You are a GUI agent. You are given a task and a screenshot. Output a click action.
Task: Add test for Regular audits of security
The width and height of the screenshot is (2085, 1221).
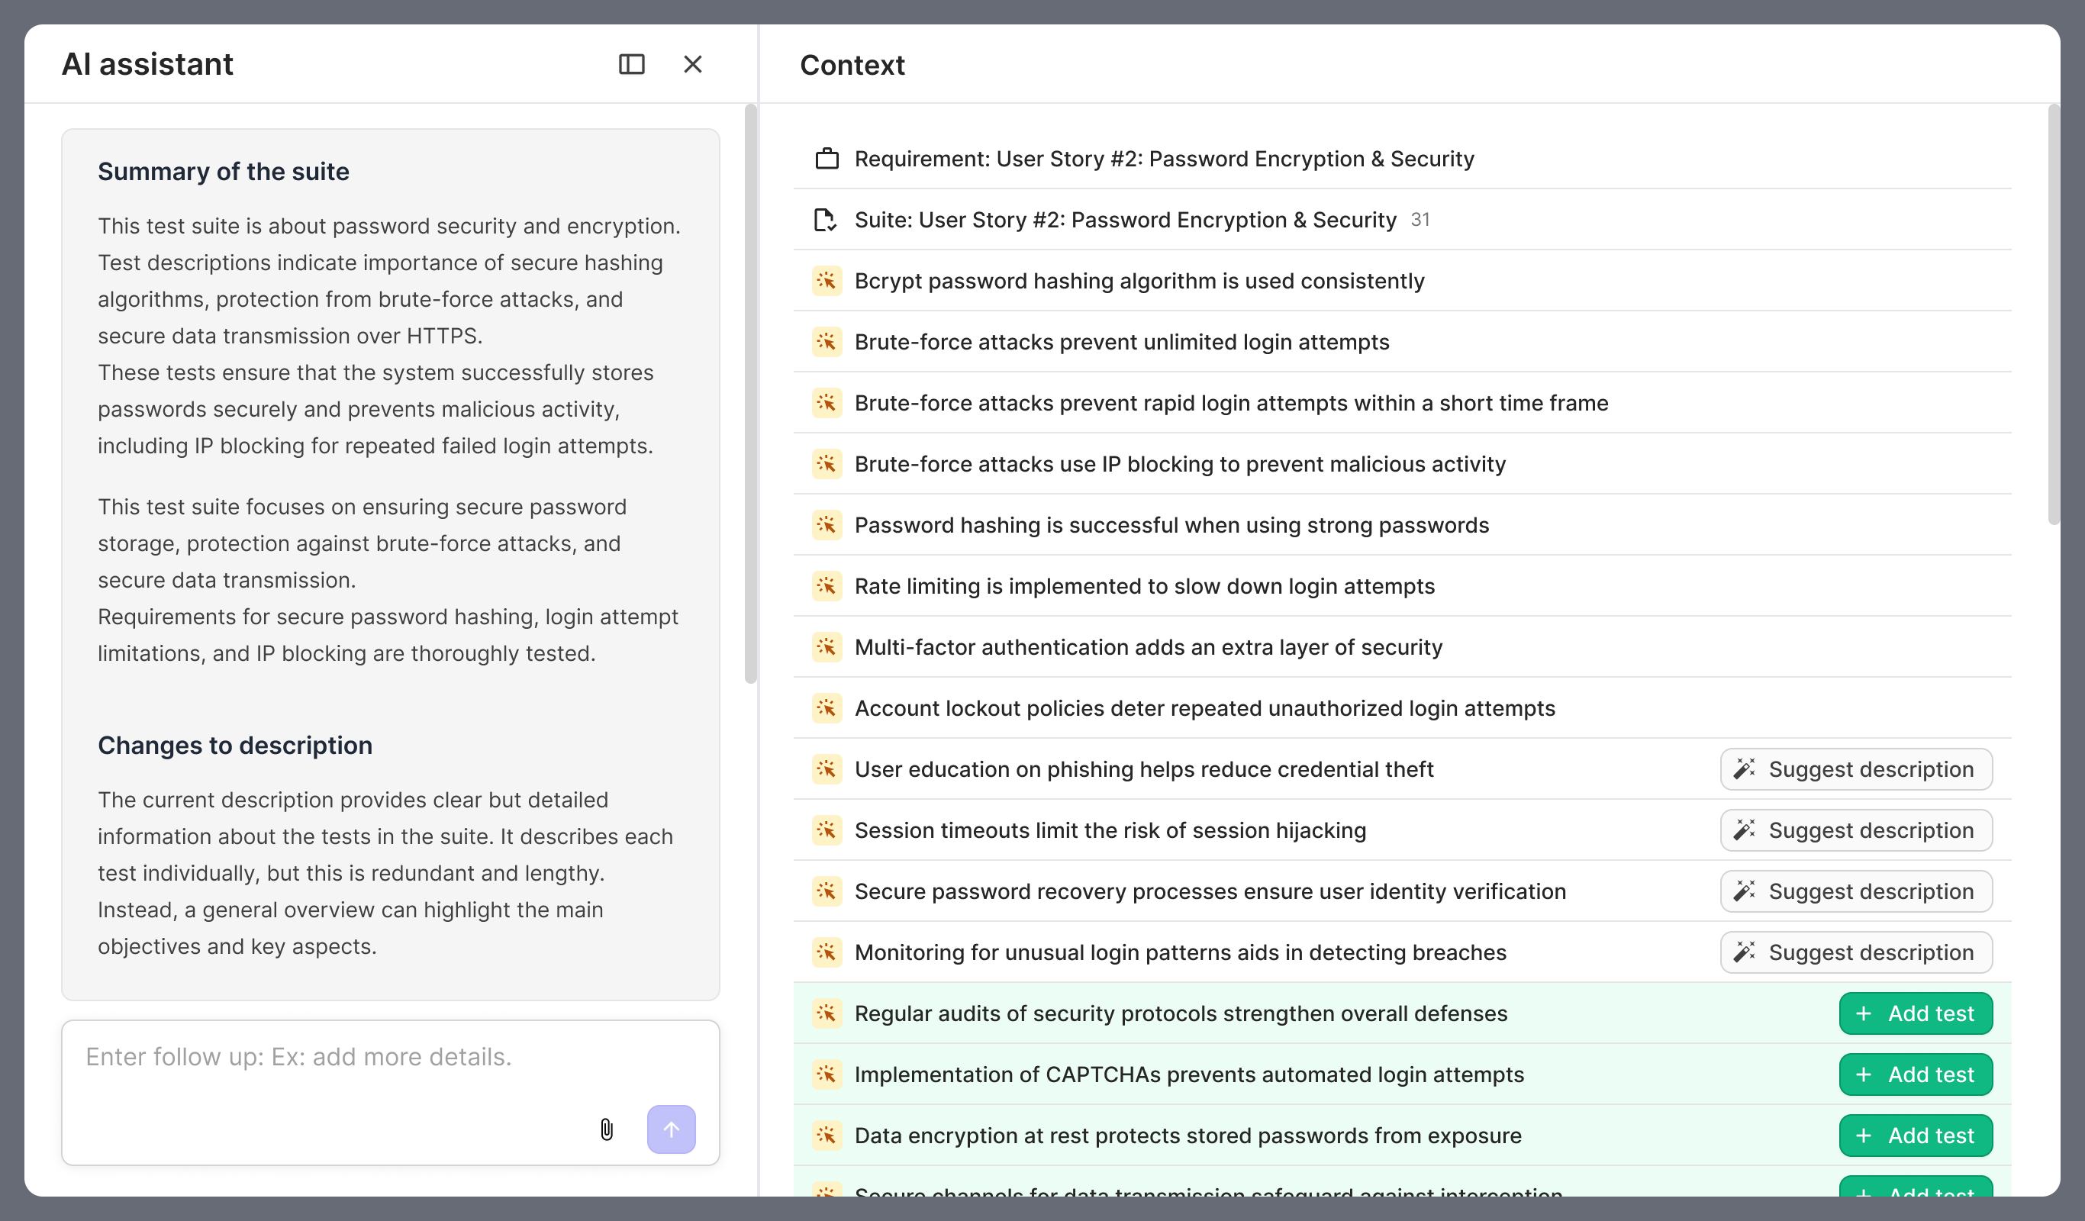[1915, 1013]
